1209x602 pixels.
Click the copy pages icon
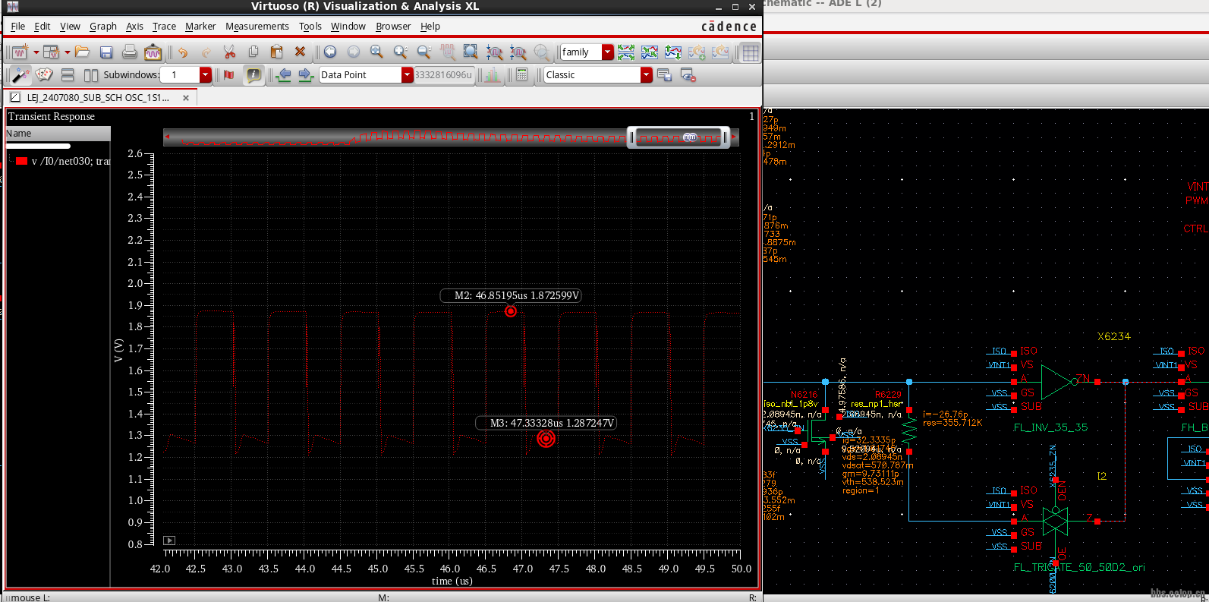click(253, 52)
